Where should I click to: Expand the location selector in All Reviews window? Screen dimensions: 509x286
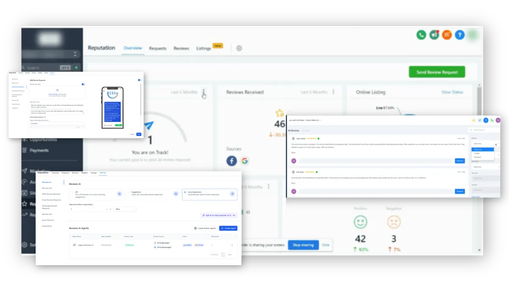[305, 120]
